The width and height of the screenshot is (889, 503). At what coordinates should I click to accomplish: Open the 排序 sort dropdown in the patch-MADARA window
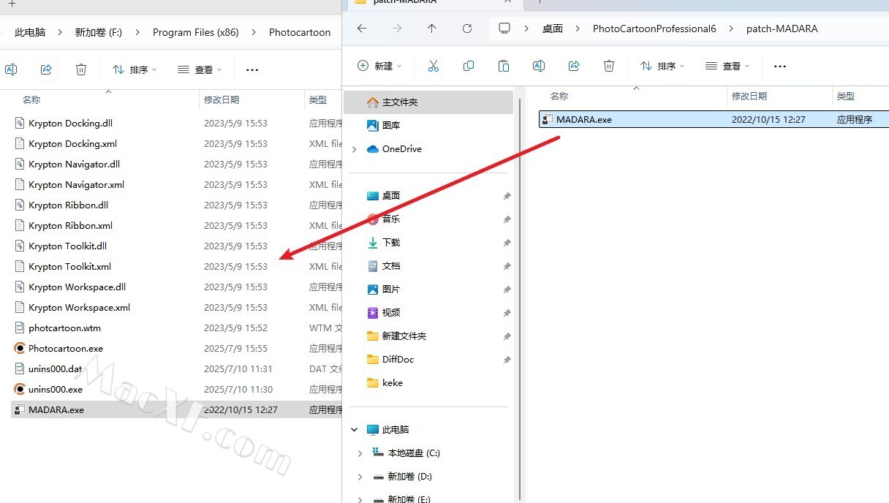[662, 66]
